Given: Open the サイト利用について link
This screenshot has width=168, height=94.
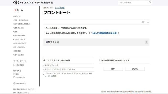Looking at the screenshot, I should (x=20, y=93).
